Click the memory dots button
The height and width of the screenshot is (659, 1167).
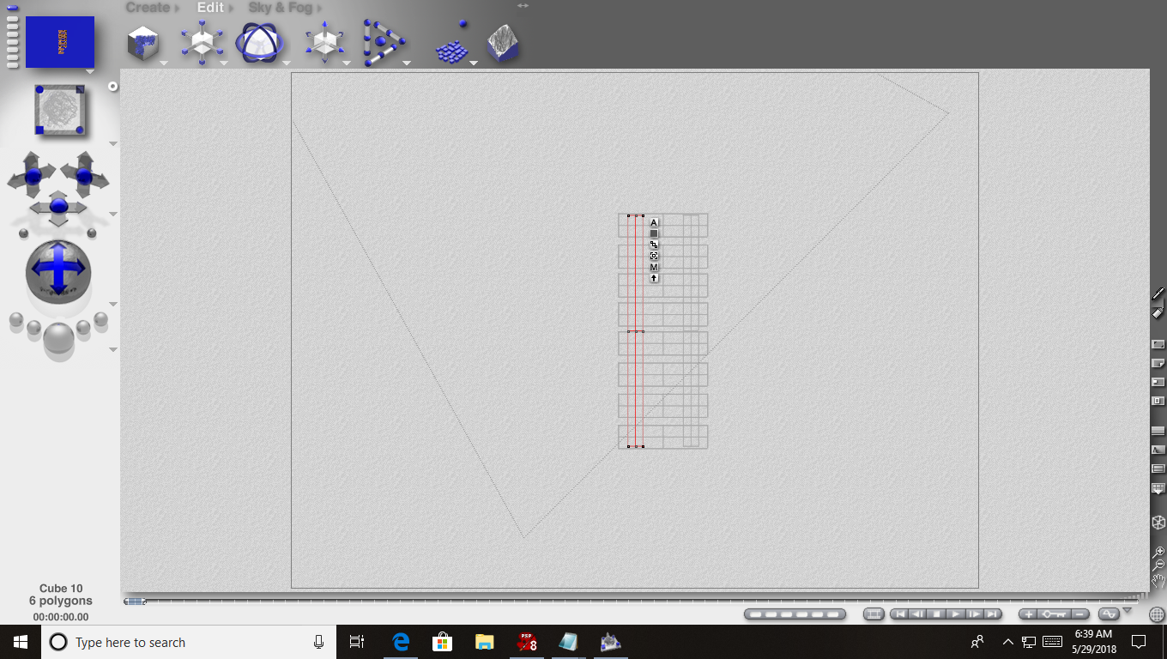[795, 614]
